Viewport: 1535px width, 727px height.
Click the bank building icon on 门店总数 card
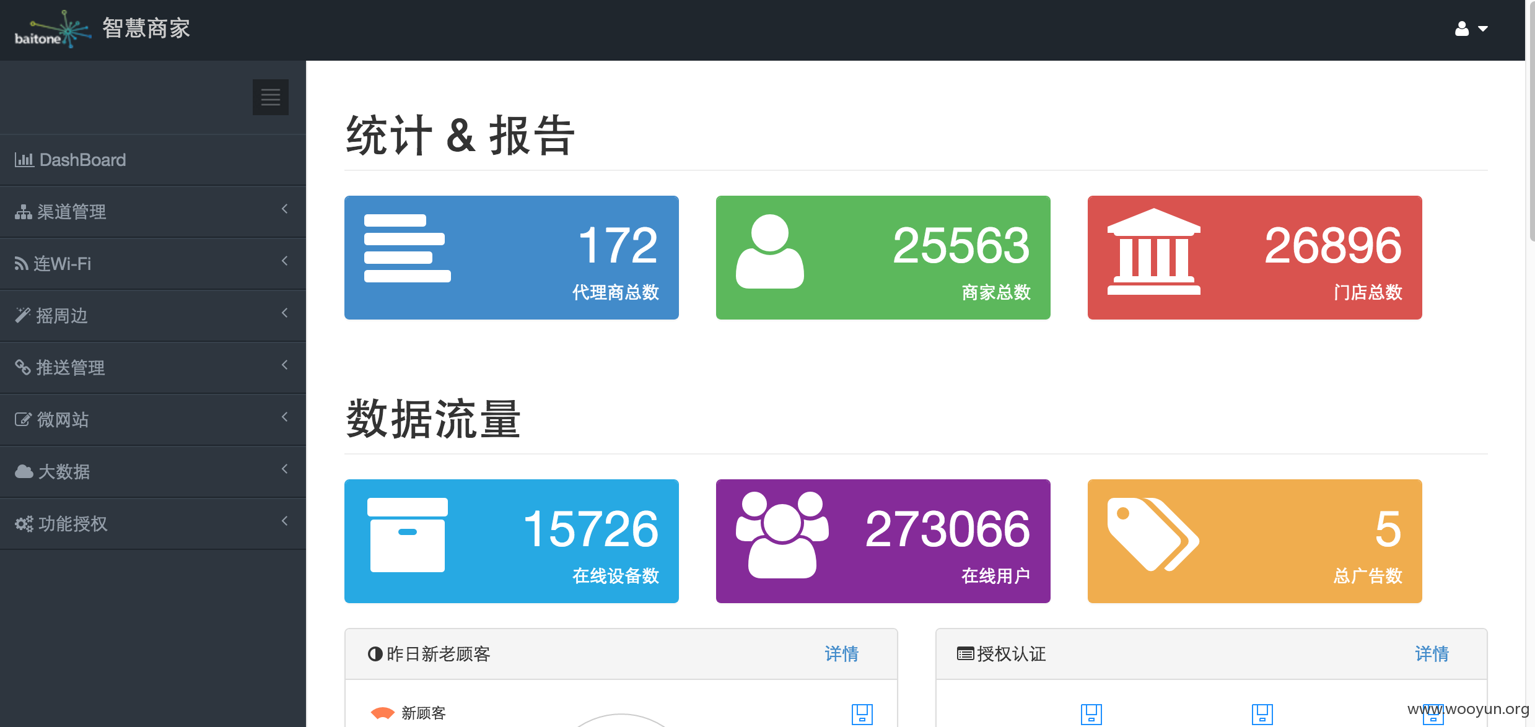[x=1154, y=251]
